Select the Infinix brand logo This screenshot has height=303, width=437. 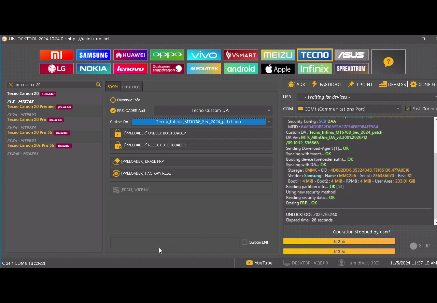pos(314,69)
